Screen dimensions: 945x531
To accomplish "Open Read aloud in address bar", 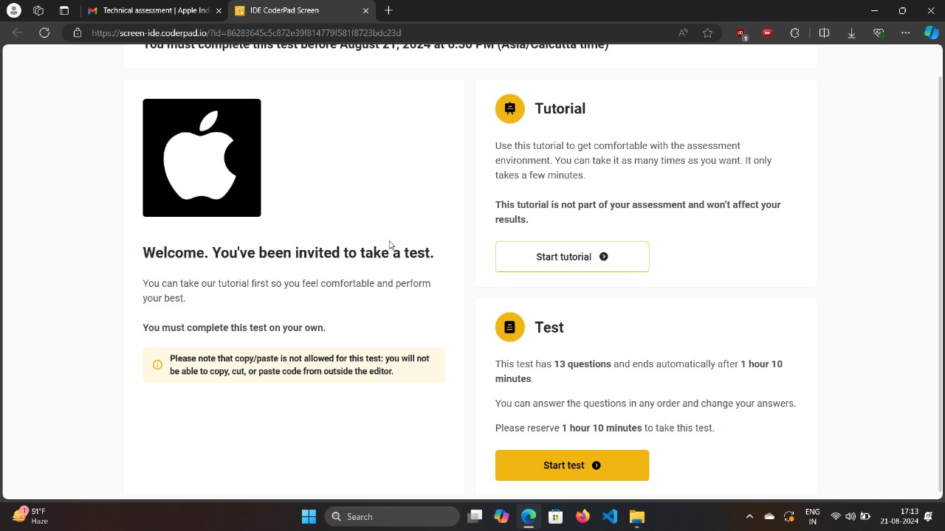I will pos(683,32).
